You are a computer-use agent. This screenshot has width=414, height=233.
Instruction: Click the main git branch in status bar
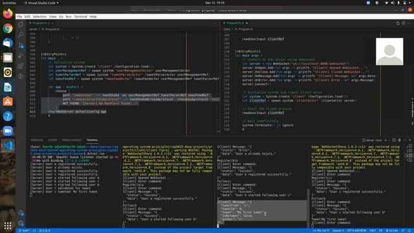(24, 230)
